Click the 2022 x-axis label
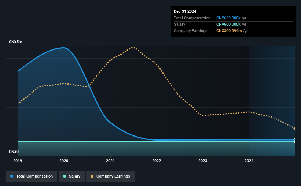Screen dimensions: 301x186 click(x=157, y=161)
